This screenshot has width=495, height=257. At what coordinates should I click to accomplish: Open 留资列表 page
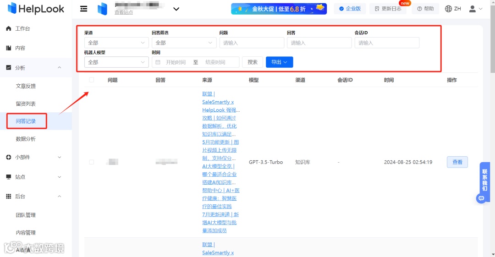[26, 104]
